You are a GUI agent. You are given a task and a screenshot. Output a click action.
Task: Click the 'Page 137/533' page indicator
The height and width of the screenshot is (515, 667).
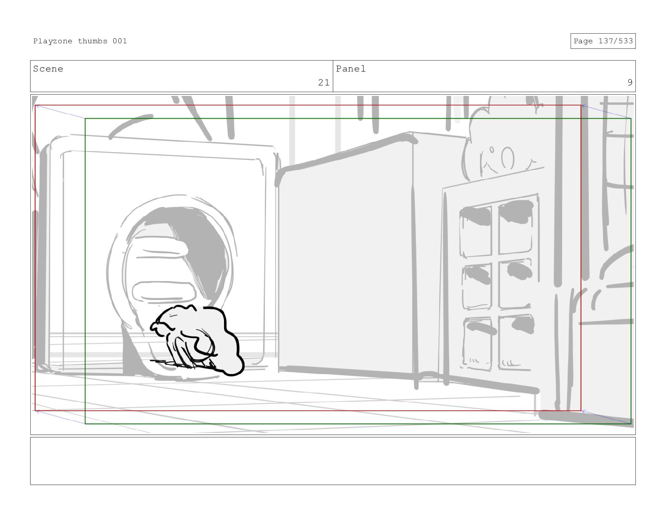tap(603, 41)
